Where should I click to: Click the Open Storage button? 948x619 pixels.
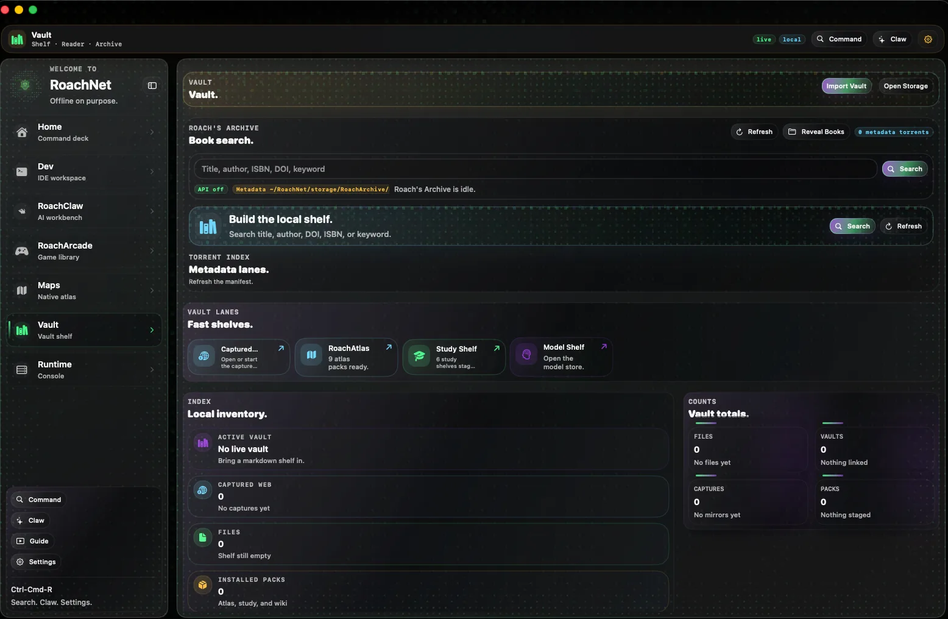pyautogui.click(x=905, y=86)
